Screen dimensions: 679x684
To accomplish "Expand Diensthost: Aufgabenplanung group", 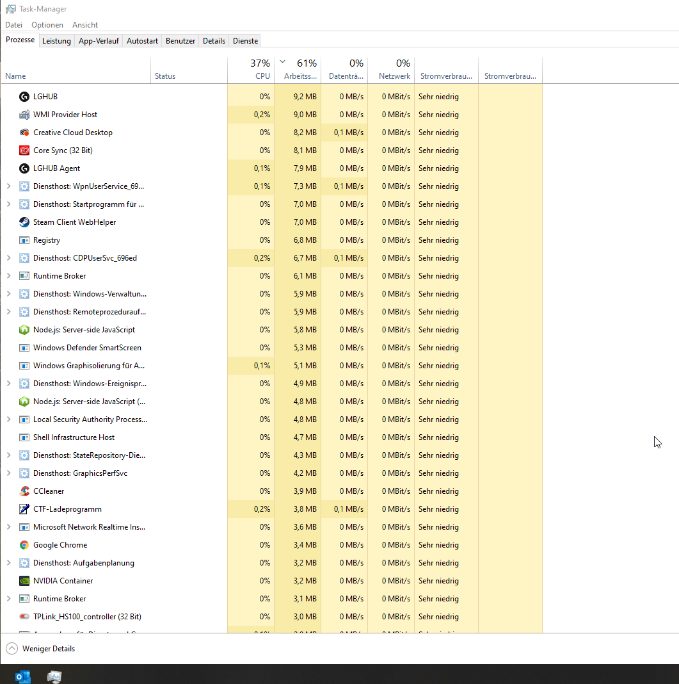I will (x=9, y=563).
